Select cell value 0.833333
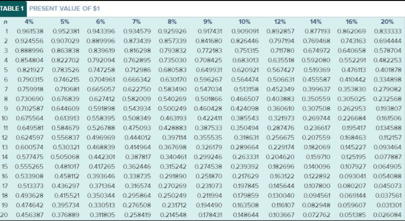The width and height of the screenshot is (405, 221). (388, 31)
